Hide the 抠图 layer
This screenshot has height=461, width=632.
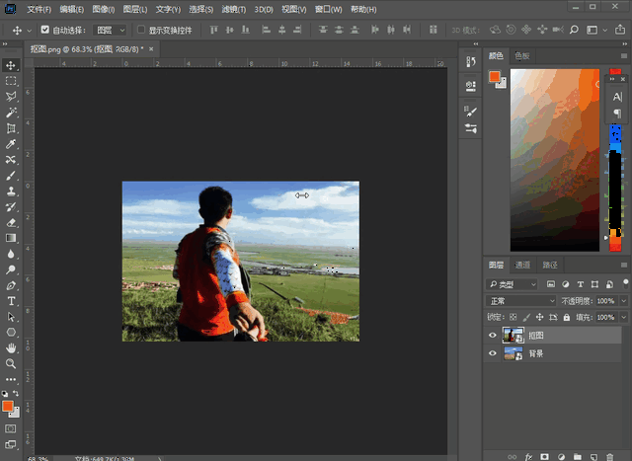point(492,336)
